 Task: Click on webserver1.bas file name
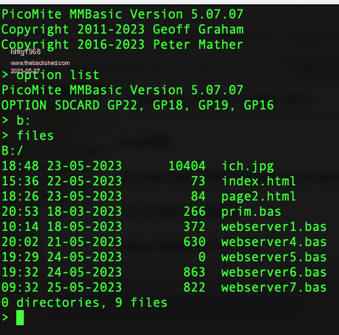point(274,227)
